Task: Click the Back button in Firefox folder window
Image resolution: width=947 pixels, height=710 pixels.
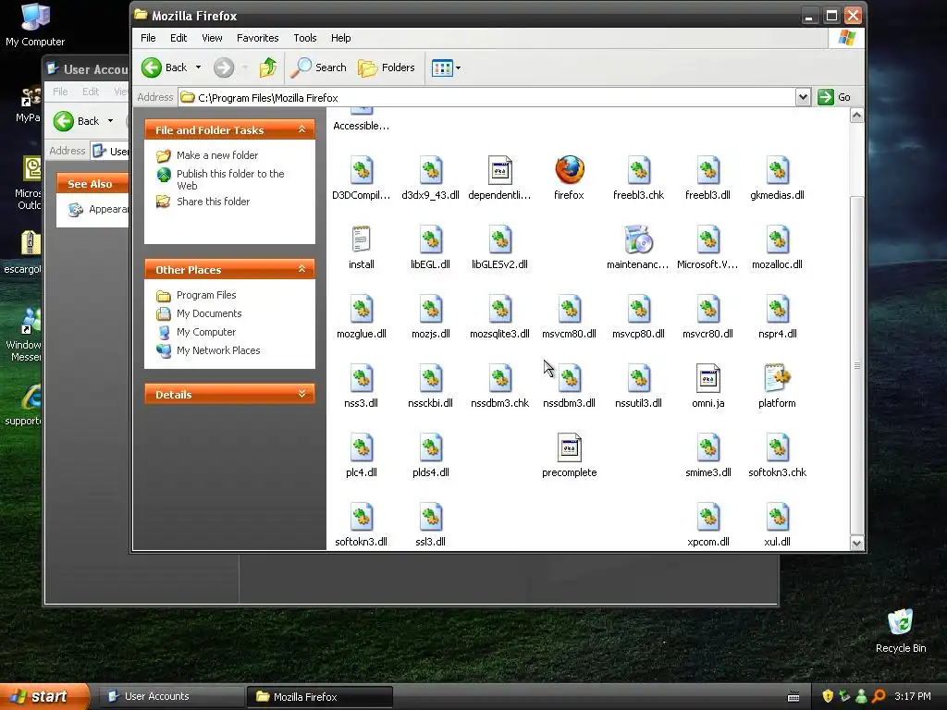Action: pos(165,67)
